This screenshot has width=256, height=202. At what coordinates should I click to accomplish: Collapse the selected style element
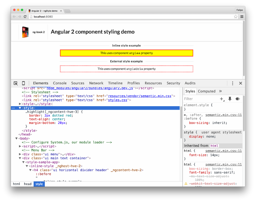[20, 108]
